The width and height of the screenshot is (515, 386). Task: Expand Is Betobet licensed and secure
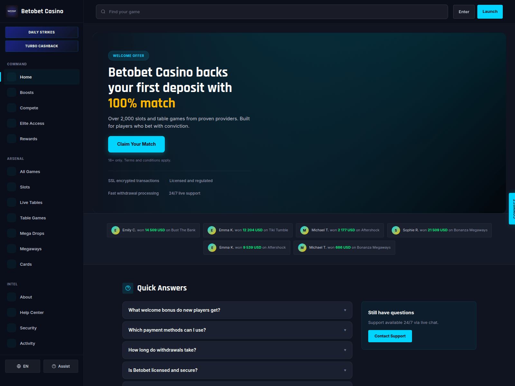[x=237, y=370]
